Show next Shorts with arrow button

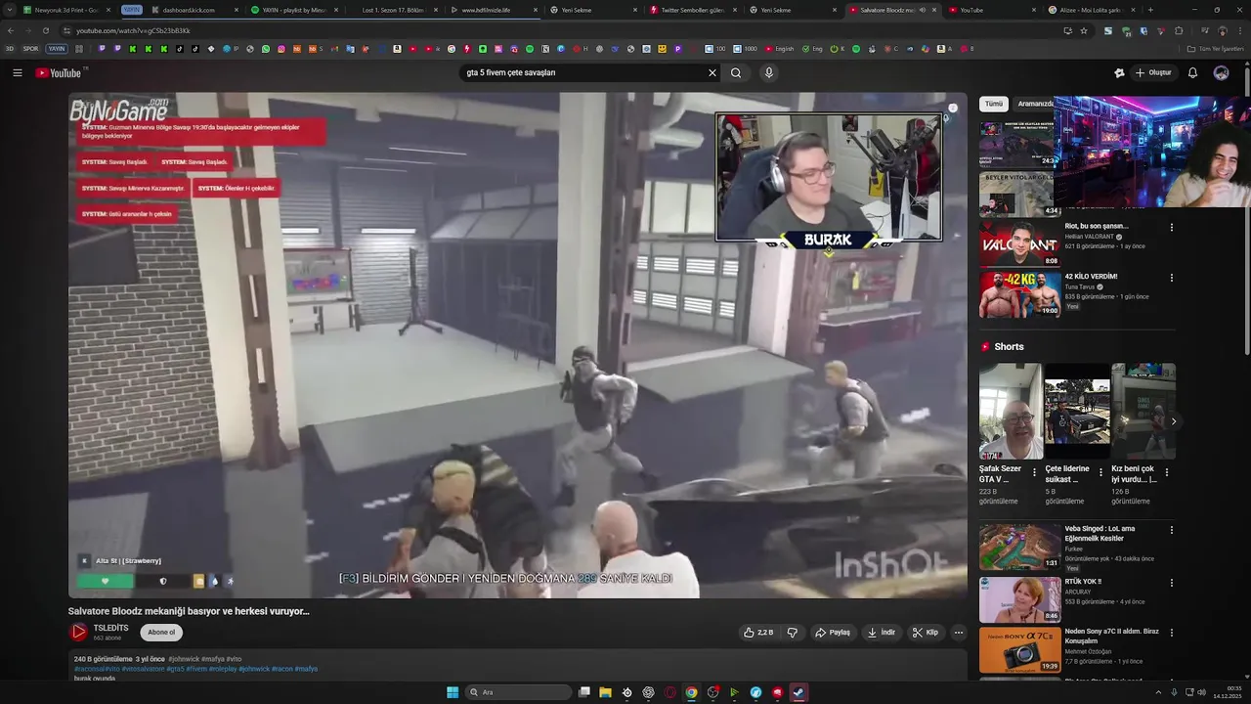coord(1173,421)
